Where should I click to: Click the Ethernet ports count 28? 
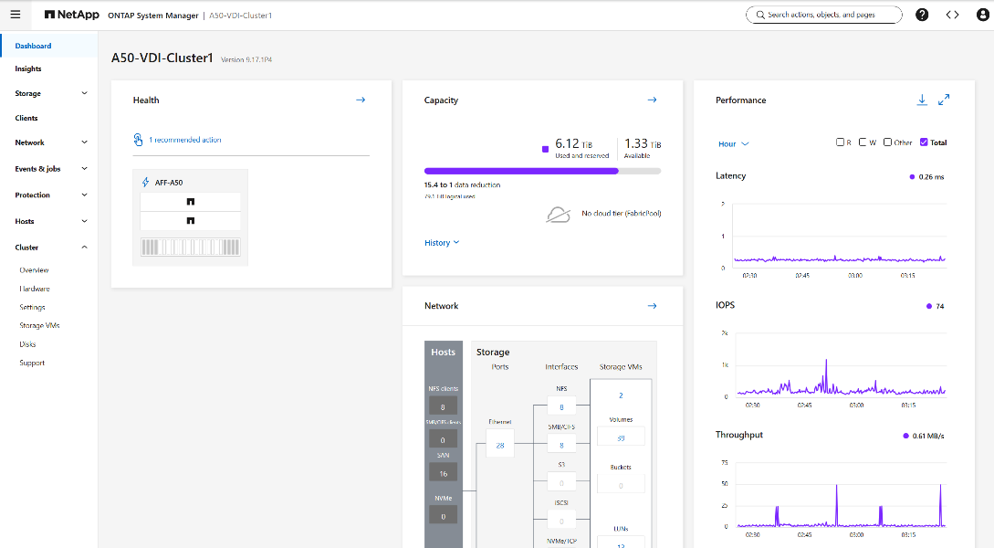tap(500, 446)
